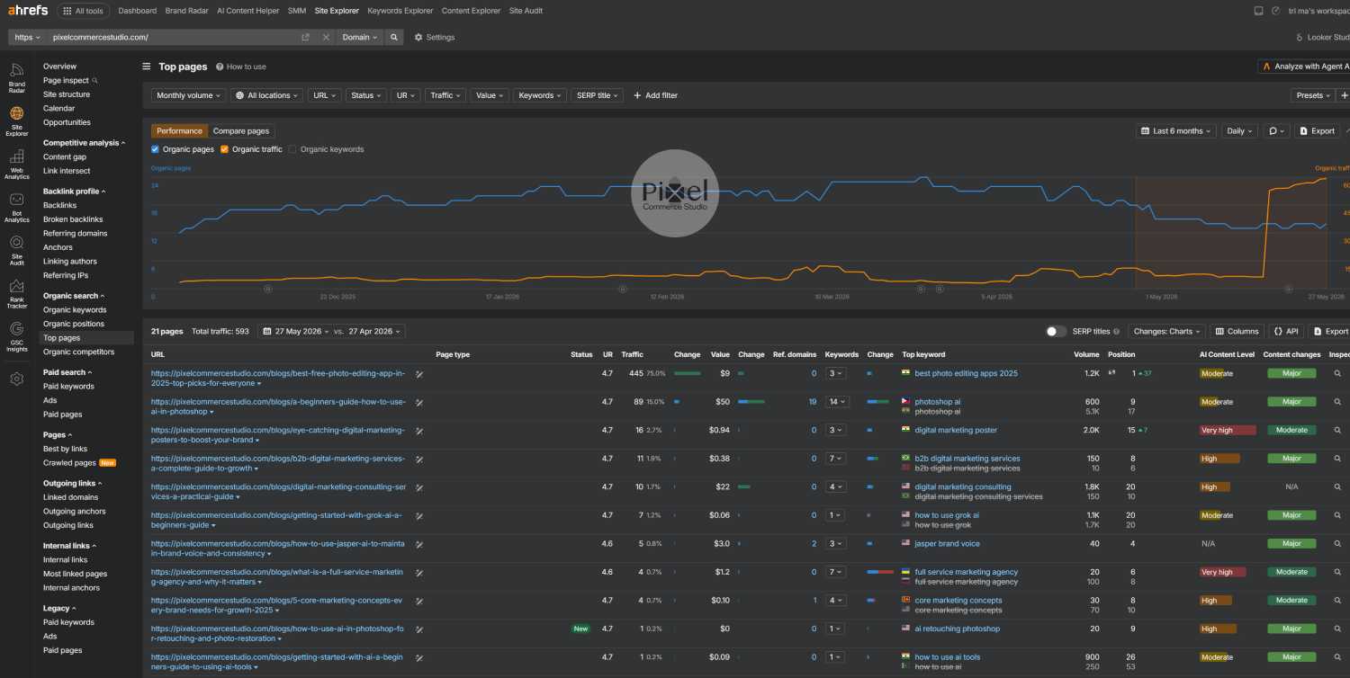
Task: Select the Performance tab
Action: 180,131
